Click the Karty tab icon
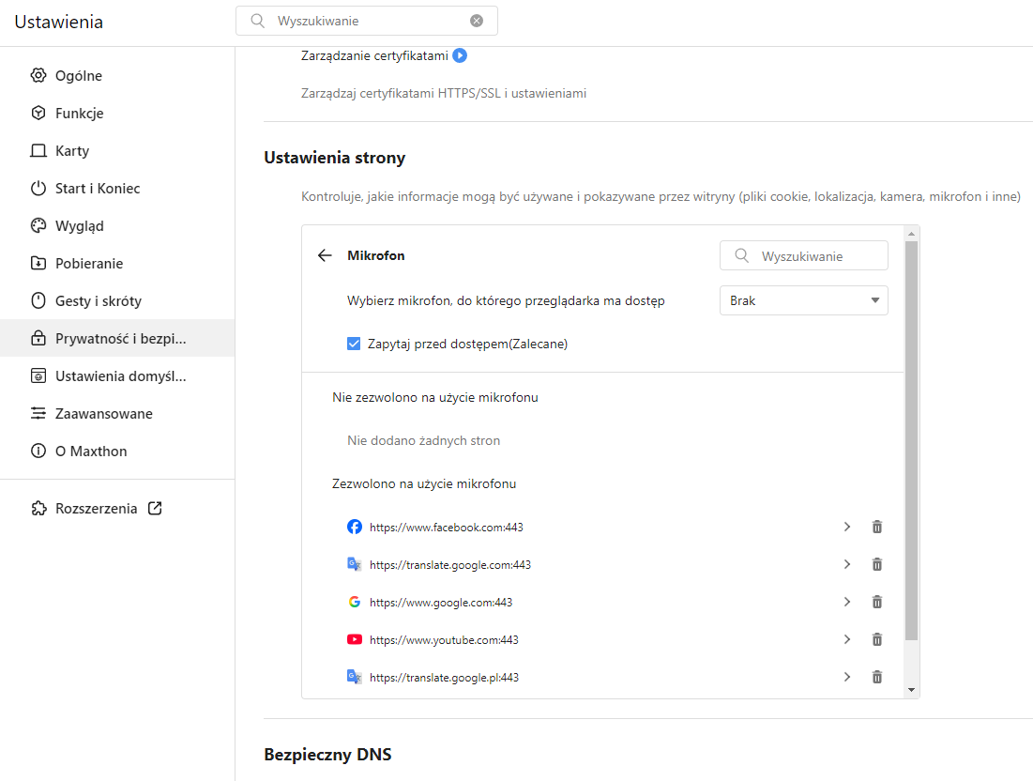Screen dimensions: 1033x781 pos(38,150)
